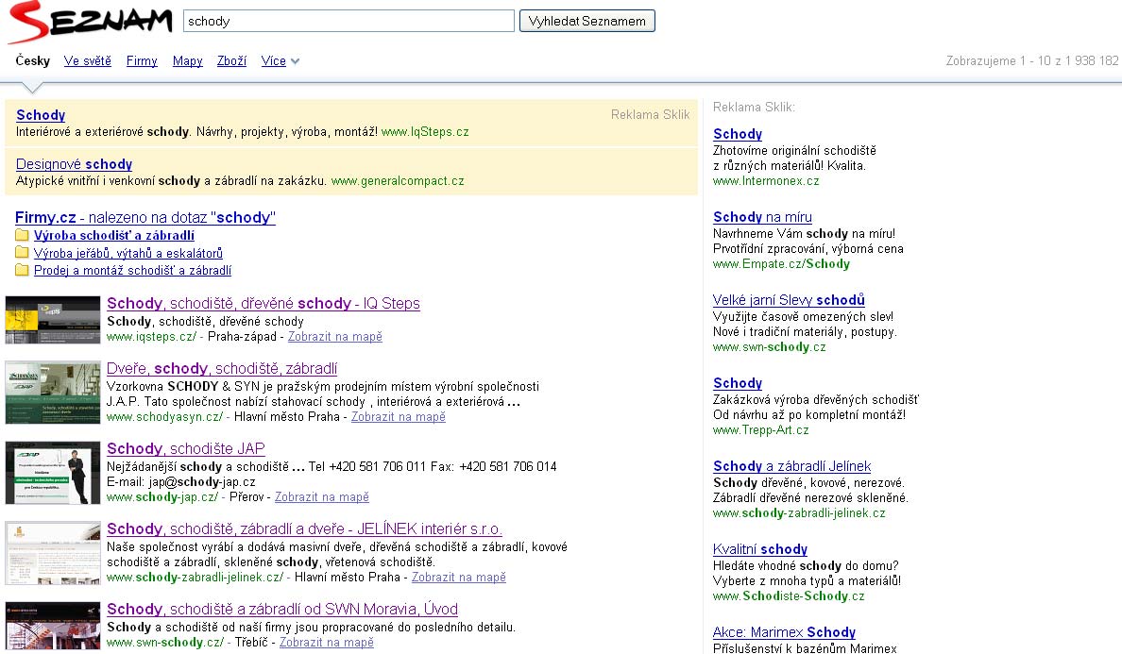Click www.schody-jap.cz/ result URL

pyautogui.click(x=162, y=496)
